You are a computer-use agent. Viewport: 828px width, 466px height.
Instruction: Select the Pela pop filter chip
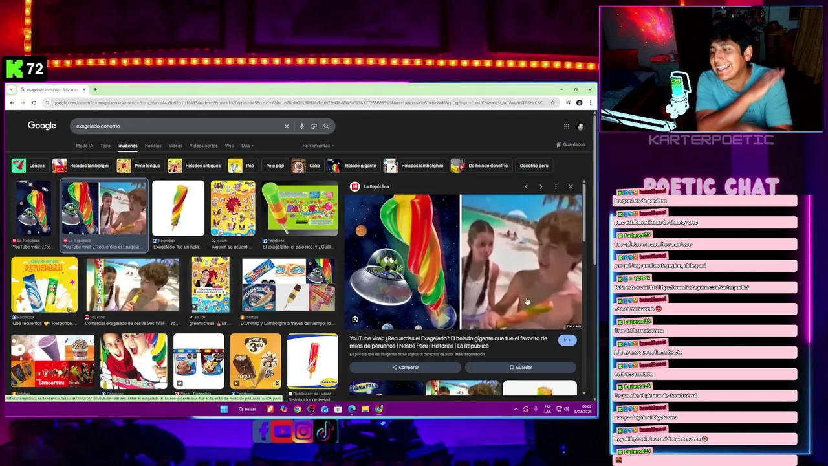pos(274,166)
